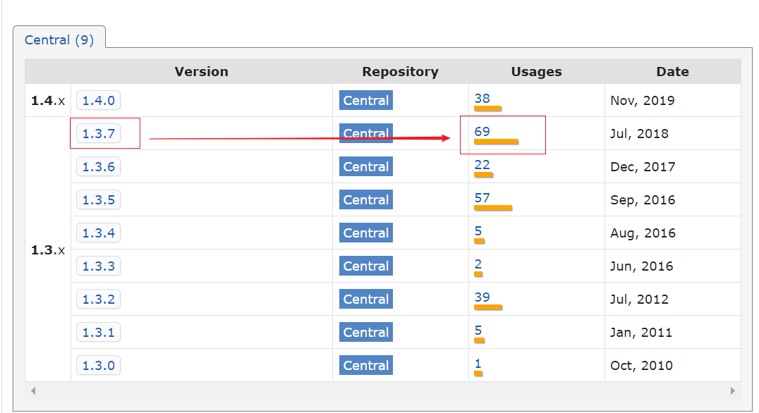
Task: Open the 5 usages link for 1.3.4
Action: [x=478, y=230]
